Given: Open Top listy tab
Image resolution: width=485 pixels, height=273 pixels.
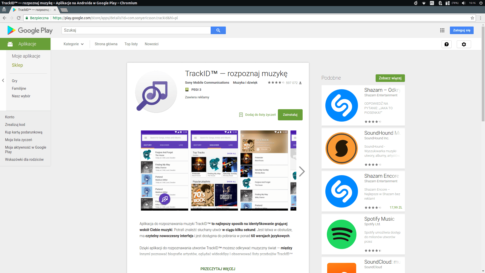Looking at the screenshot, I should (131, 44).
